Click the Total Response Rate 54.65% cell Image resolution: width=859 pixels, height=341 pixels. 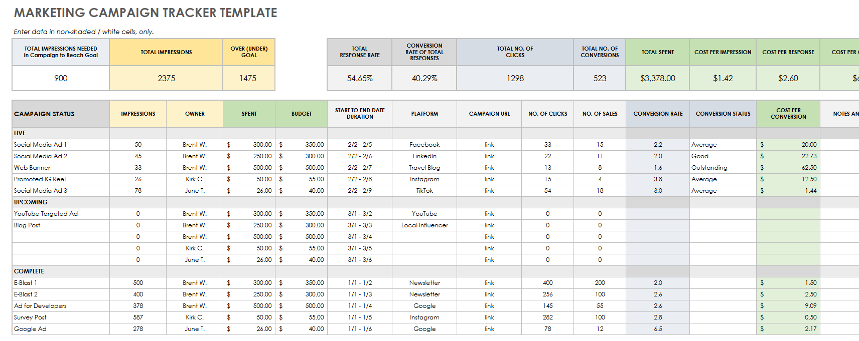(359, 79)
